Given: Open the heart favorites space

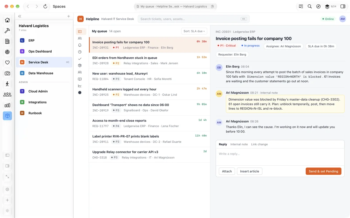Looking at the screenshot, I should (x=7, y=63).
